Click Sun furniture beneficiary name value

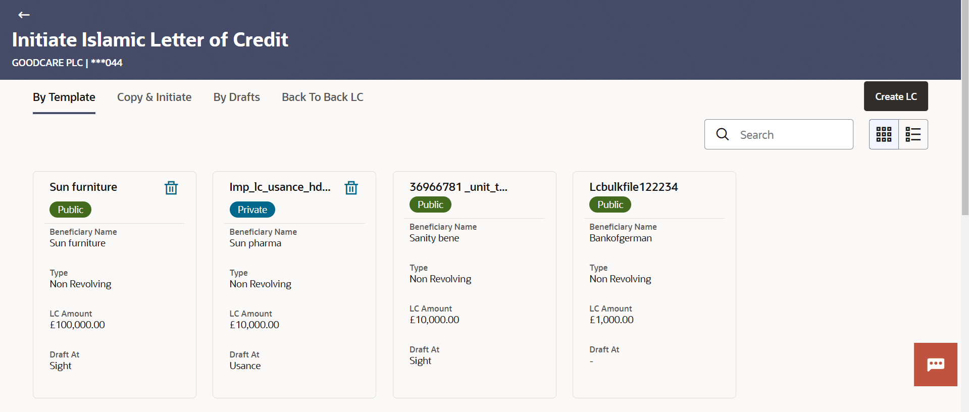(77, 243)
